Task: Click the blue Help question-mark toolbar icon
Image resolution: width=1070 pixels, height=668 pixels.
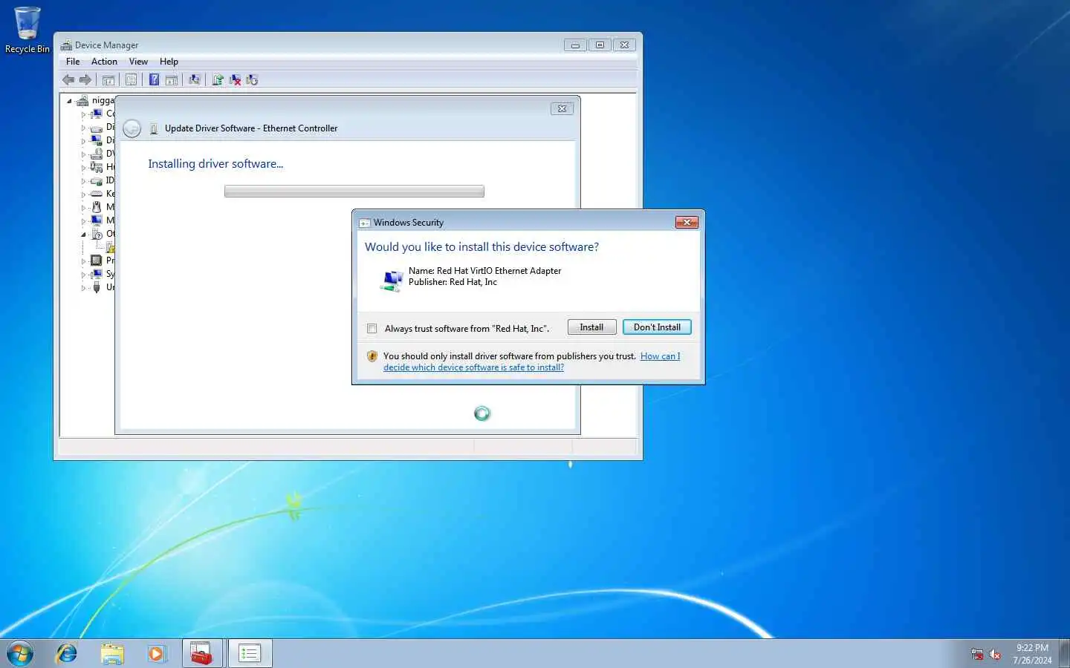Action: [154, 80]
